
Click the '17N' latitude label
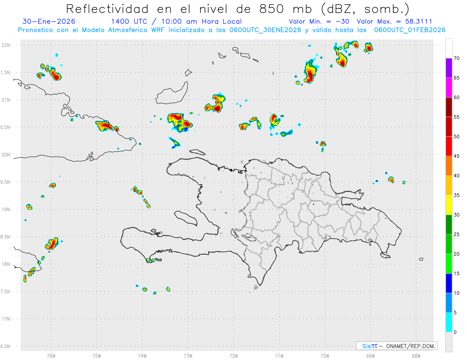5,319
